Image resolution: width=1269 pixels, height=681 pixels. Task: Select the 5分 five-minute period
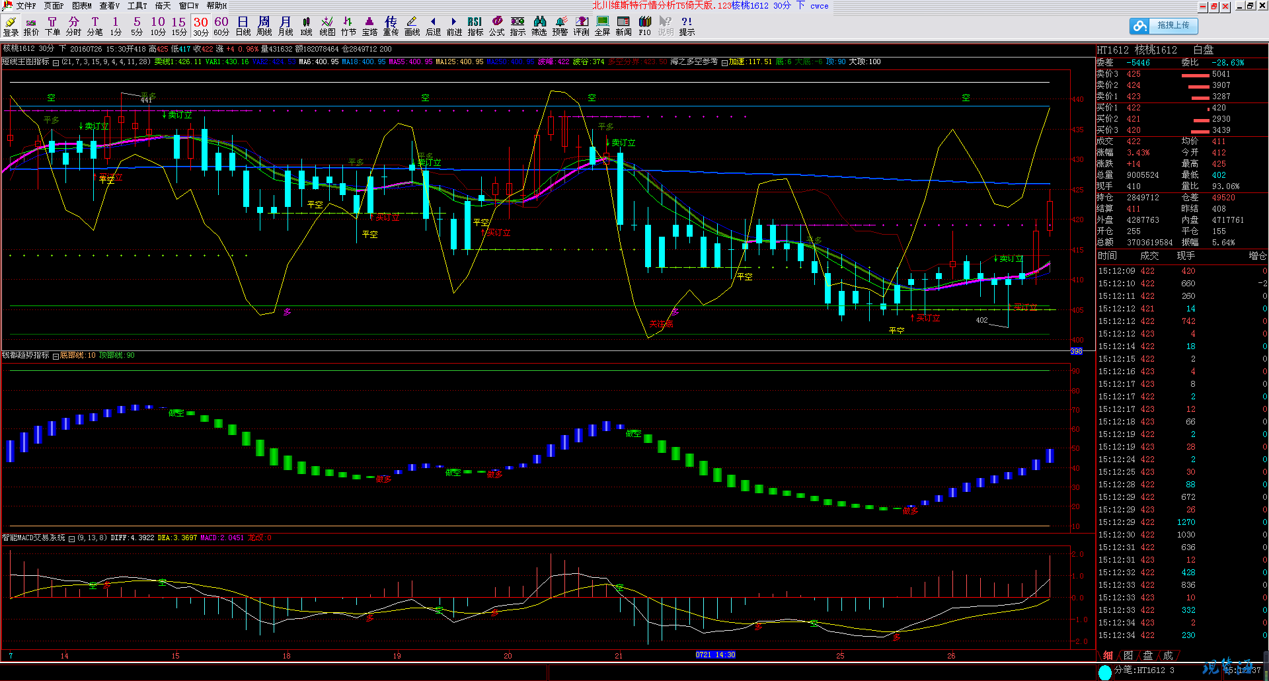point(137,26)
